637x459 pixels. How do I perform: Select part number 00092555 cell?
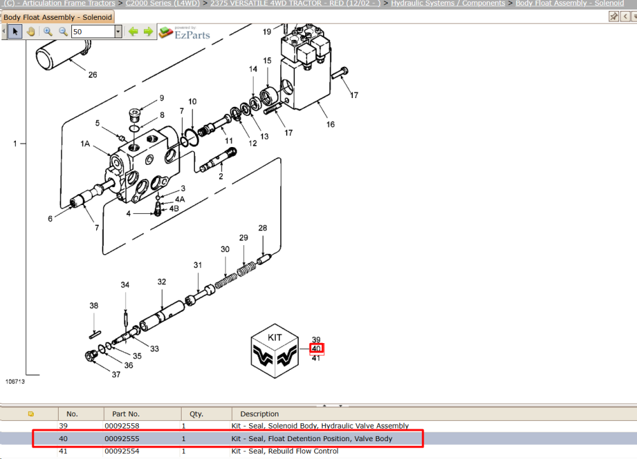point(122,439)
